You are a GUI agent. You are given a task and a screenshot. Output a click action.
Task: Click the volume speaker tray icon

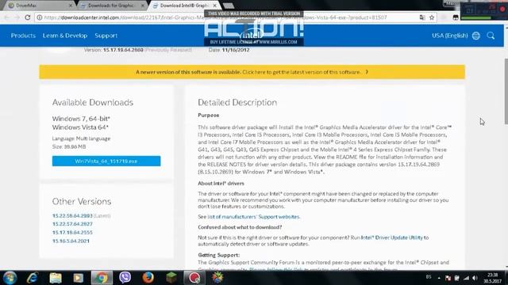click(475, 278)
